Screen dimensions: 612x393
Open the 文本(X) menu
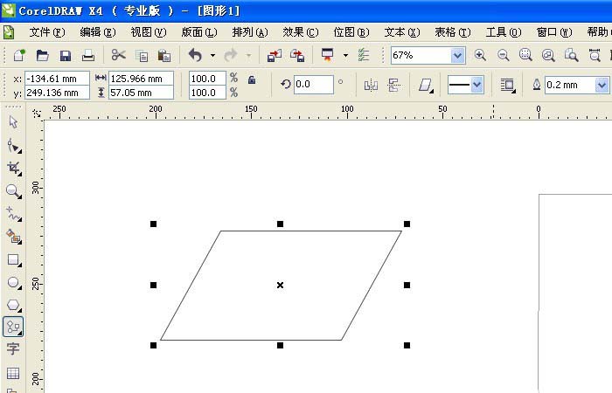pyautogui.click(x=402, y=32)
